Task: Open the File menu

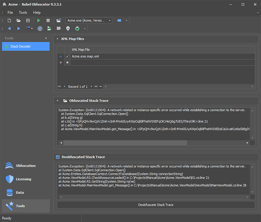Action: 10,12
